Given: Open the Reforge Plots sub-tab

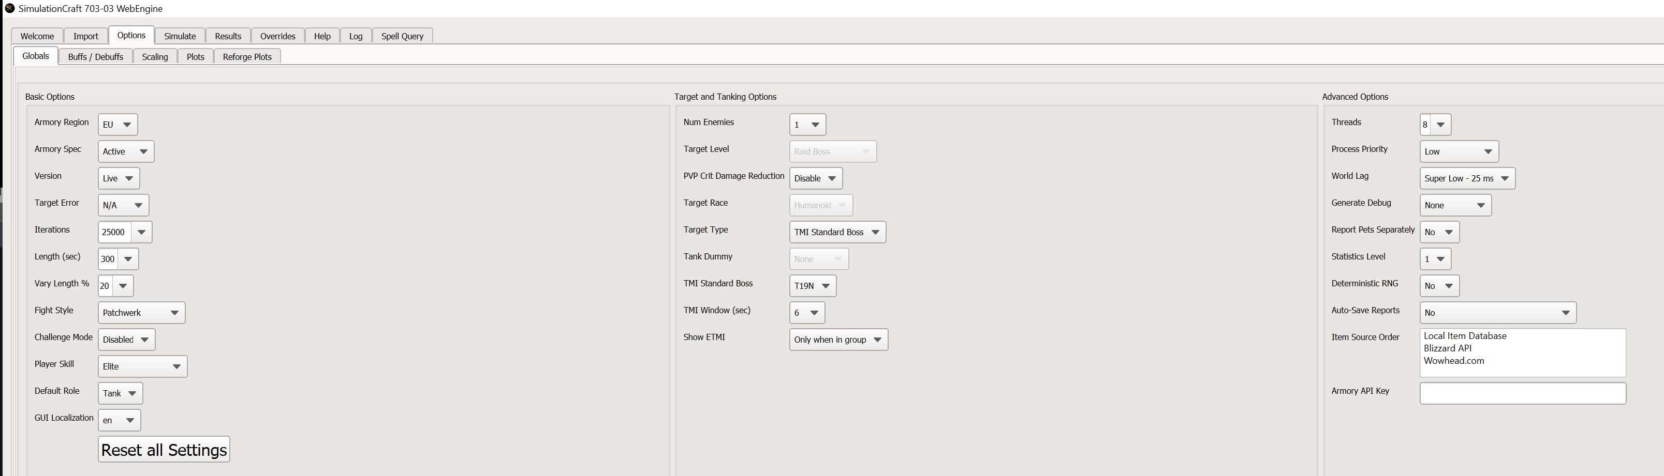Looking at the screenshot, I should (x=247, y=57).
